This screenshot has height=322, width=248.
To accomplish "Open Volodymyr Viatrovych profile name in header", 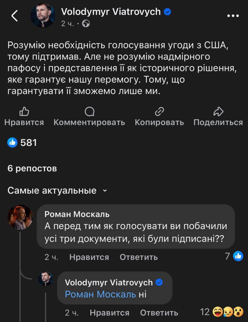I will coord(111,12).
